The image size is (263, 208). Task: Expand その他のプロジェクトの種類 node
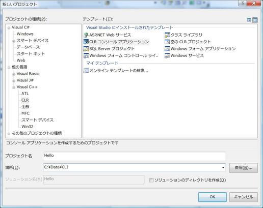click(9, 134)
